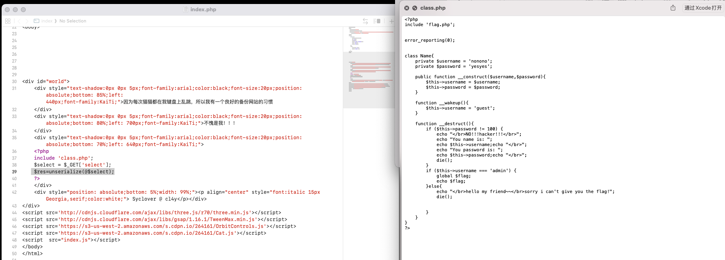Add a new editor with the plus icon

(391, 21)
